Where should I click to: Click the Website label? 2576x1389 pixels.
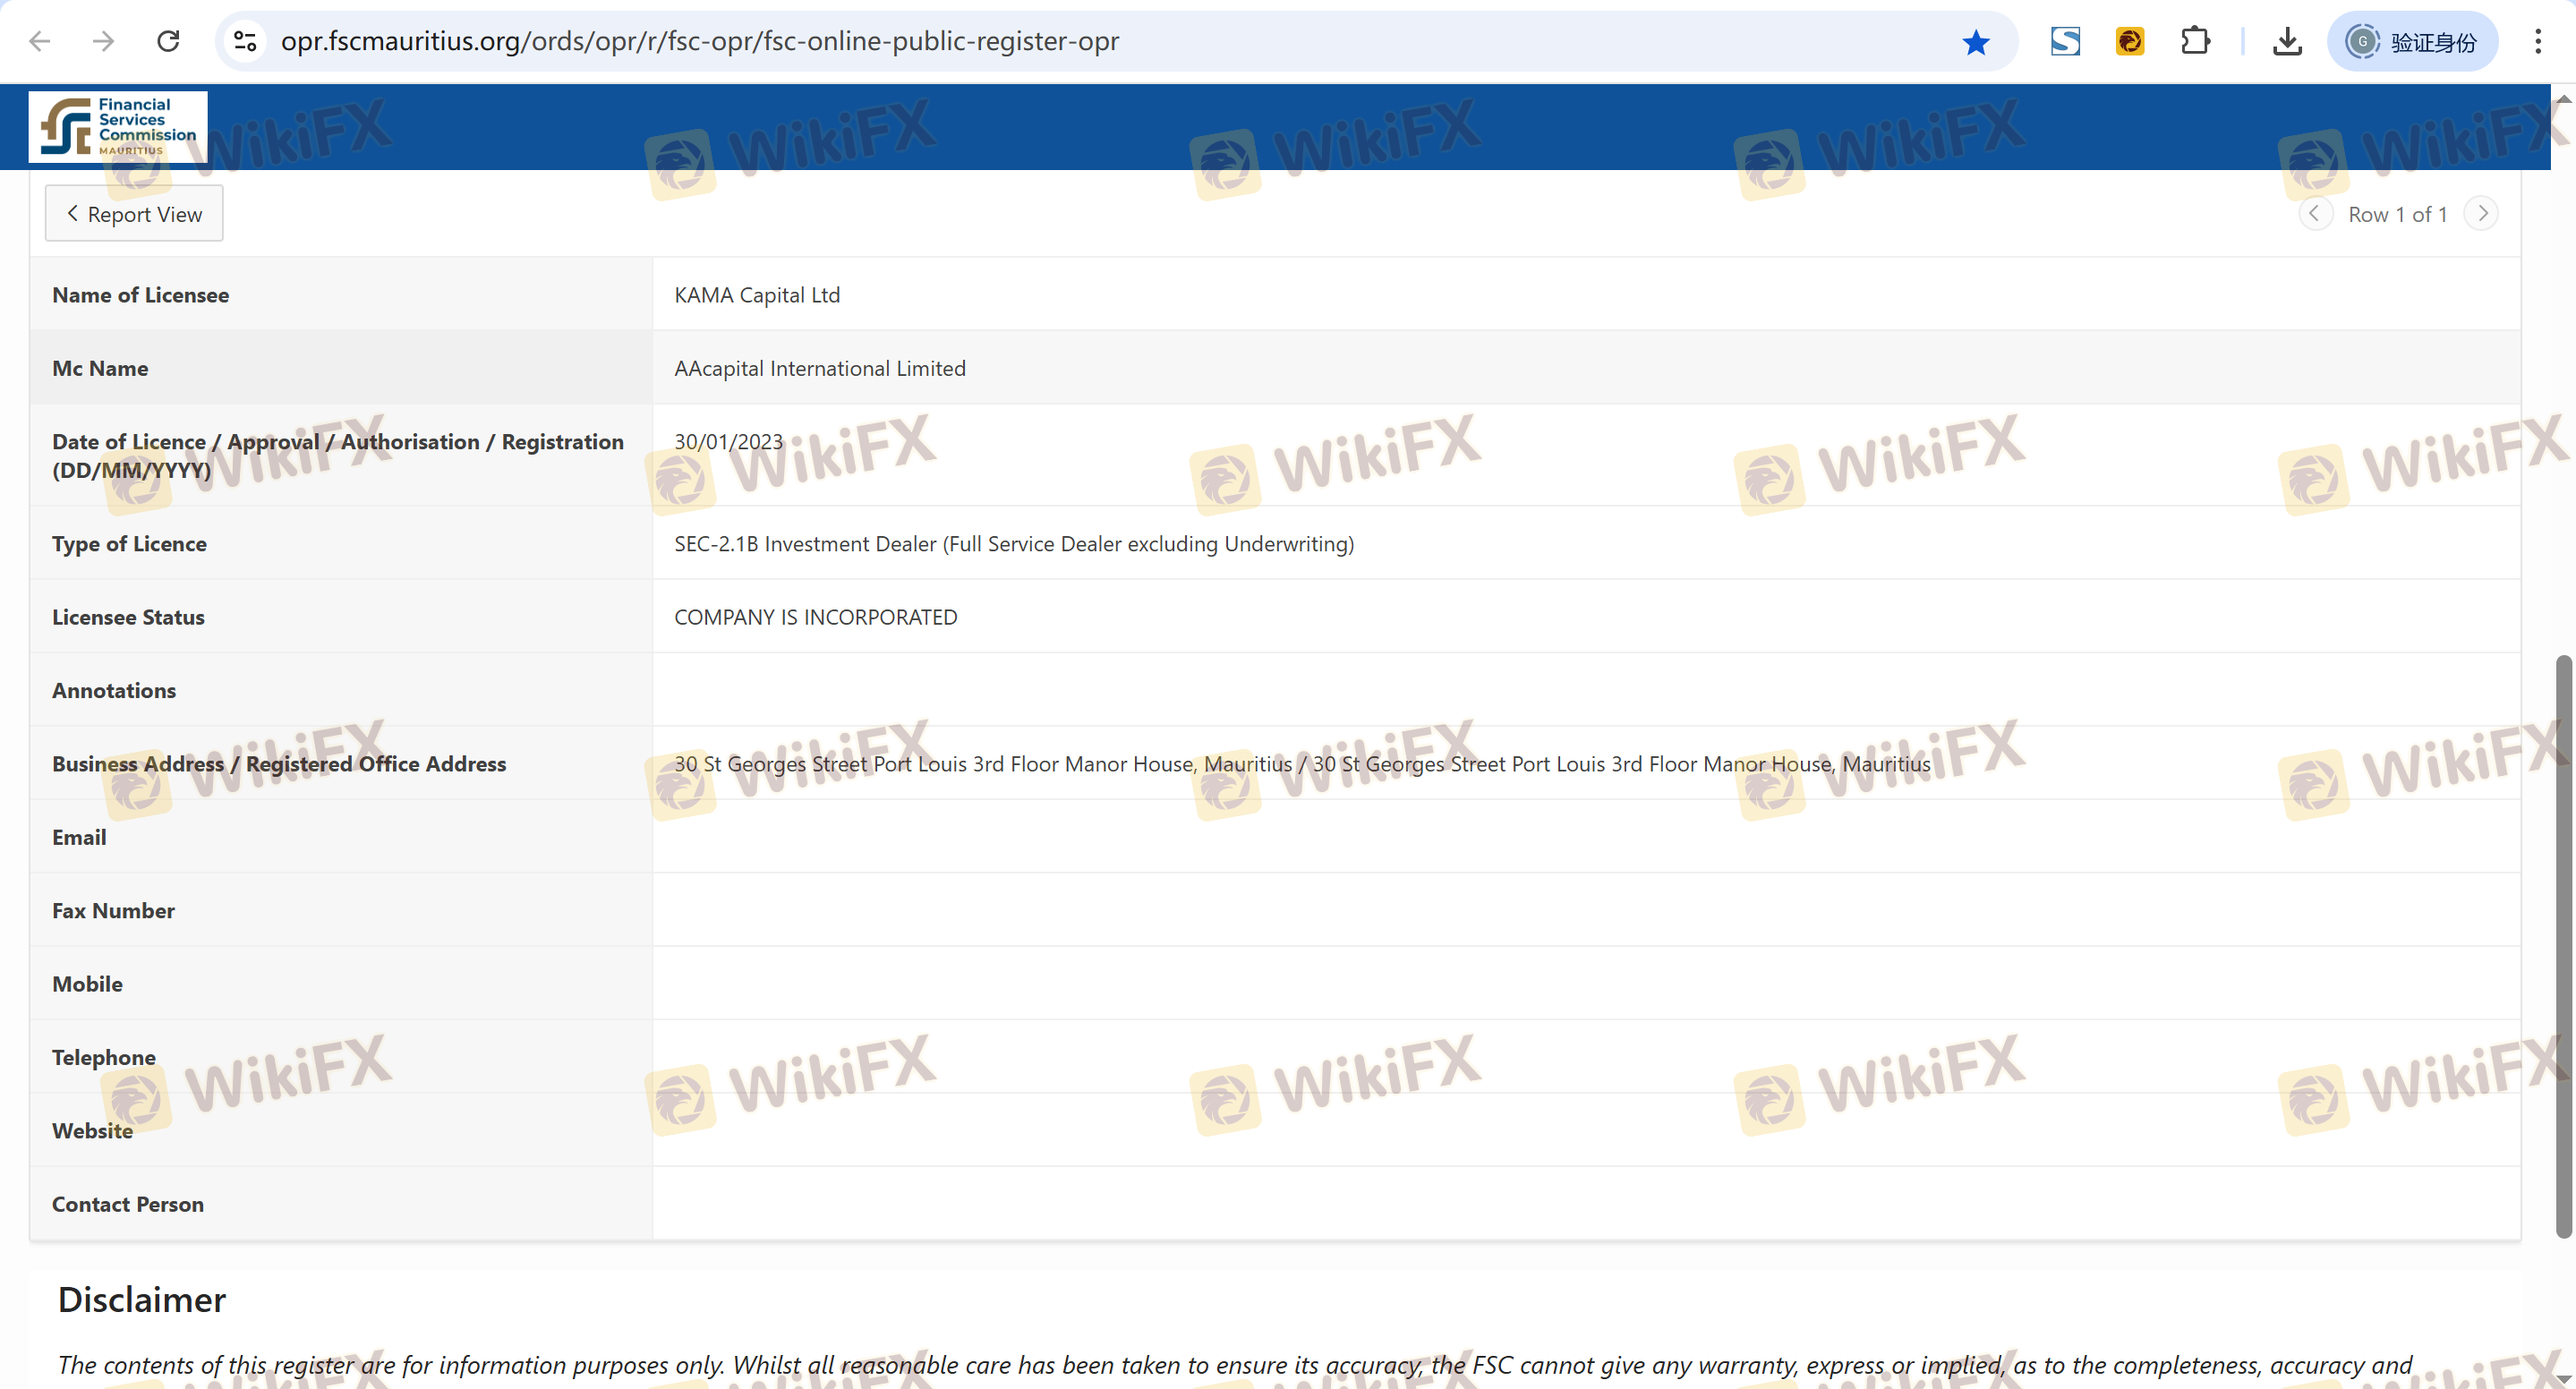[92, 1130]
